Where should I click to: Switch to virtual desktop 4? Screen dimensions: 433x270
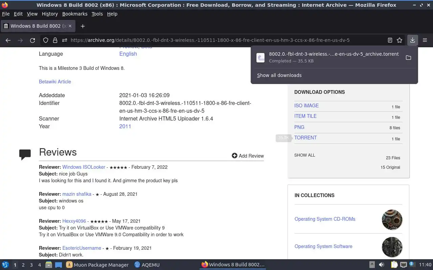[40, 265]
